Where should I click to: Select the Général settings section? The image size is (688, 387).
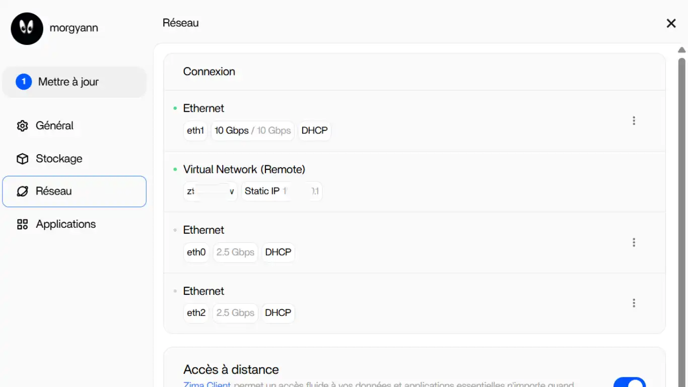54,126
